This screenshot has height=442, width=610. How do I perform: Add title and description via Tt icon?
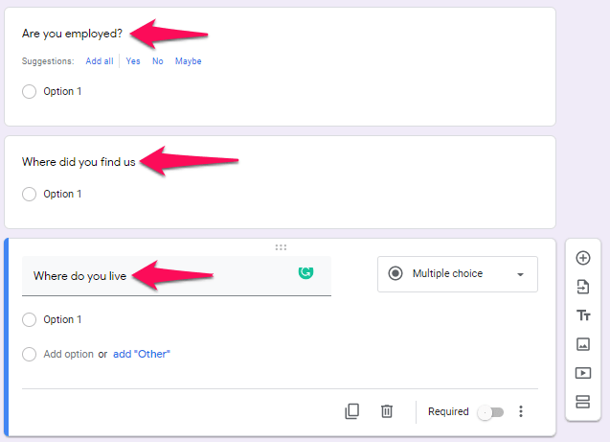582,315
